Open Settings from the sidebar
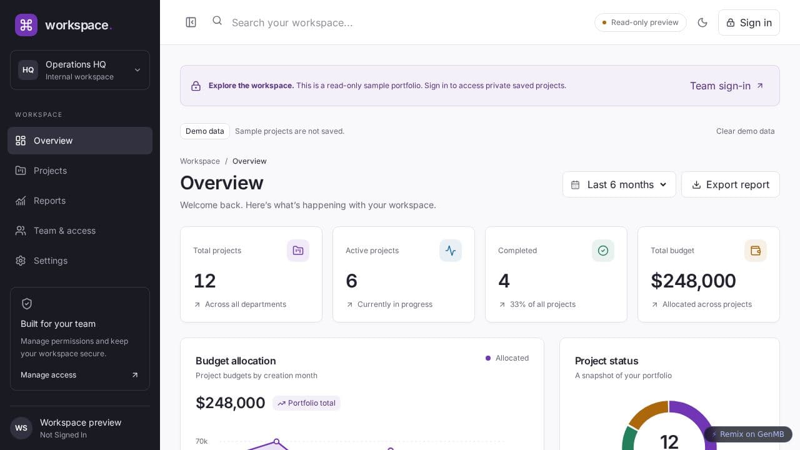This screenshot has height=450, width=800. tap(80, 261)
